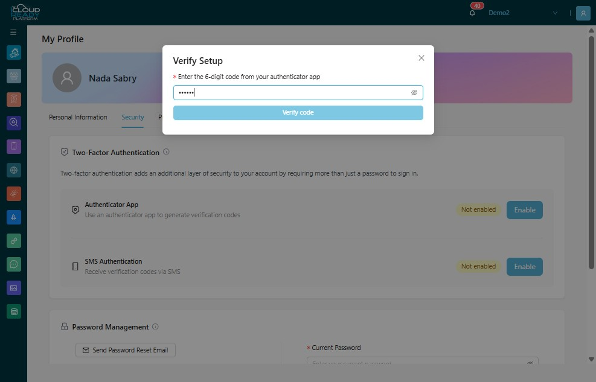Click scrollbar up arrow
Screen dimensions: 596x382
point(591,30)
